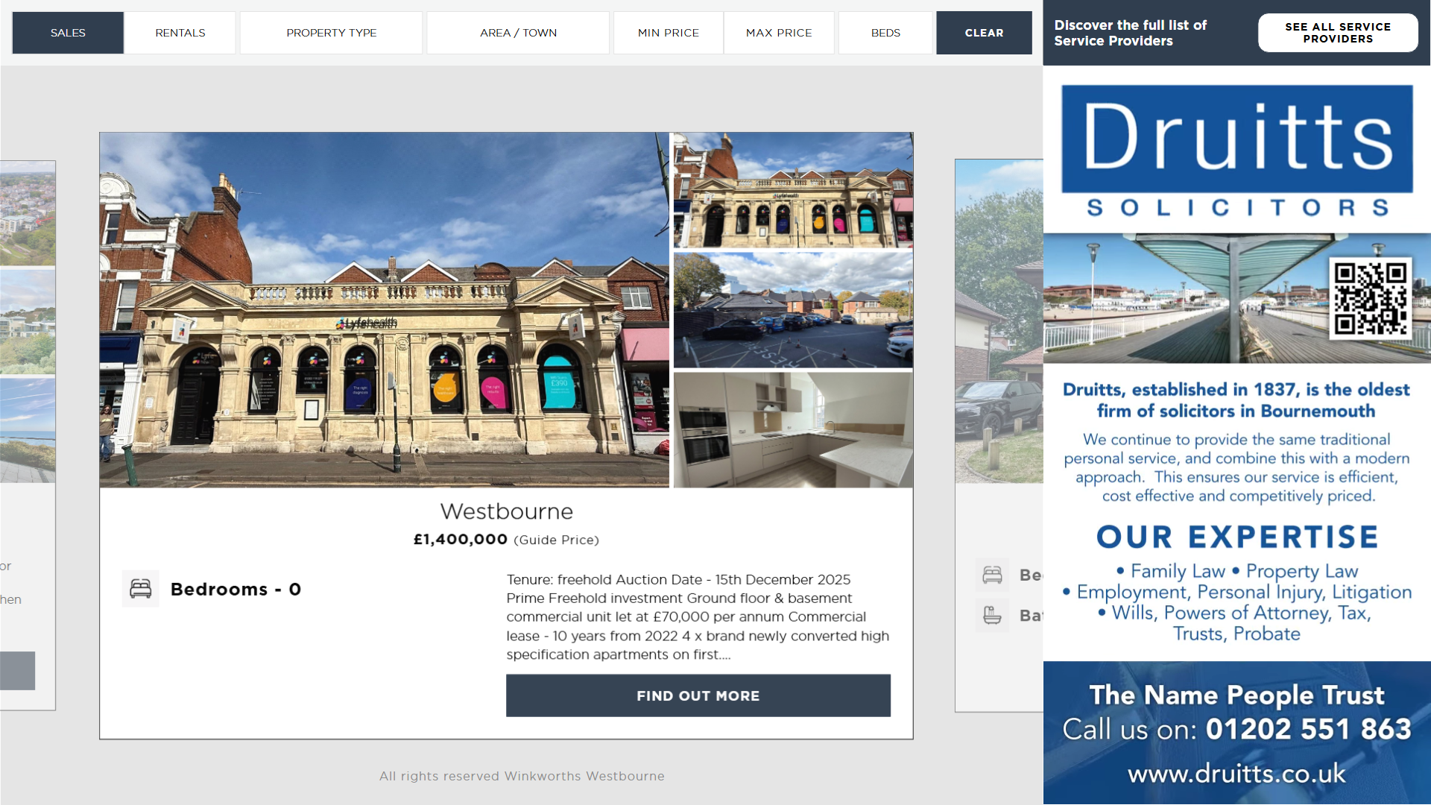Click the bed icon beside Bedrooms - 0
This screenshot has width=1431, height=805.
point(140,589)
